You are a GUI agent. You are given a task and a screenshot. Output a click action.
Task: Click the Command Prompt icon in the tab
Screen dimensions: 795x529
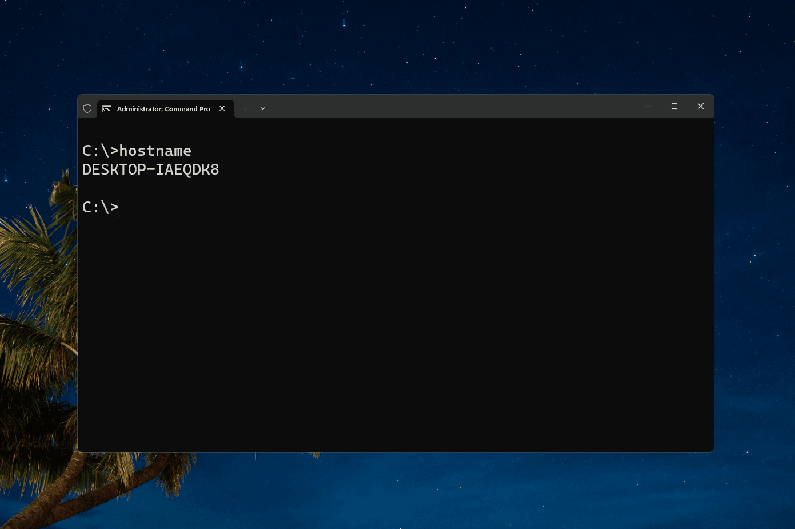(107, 108)
